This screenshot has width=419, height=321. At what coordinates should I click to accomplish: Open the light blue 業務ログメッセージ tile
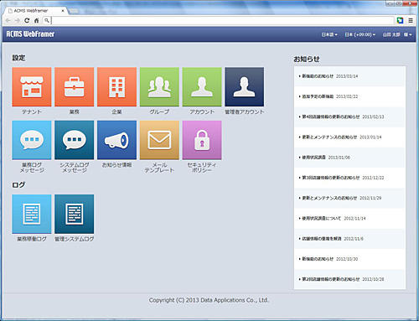(32, 140)
